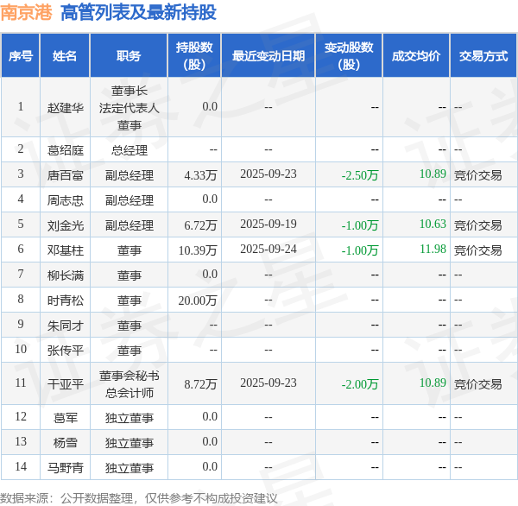Click 周志忠's 副总经理 cell
Viewport: 518px width, 506px height.
click(129, 200)
